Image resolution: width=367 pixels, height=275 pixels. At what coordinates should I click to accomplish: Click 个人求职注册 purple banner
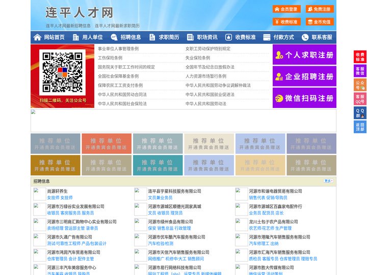(304, 54)
